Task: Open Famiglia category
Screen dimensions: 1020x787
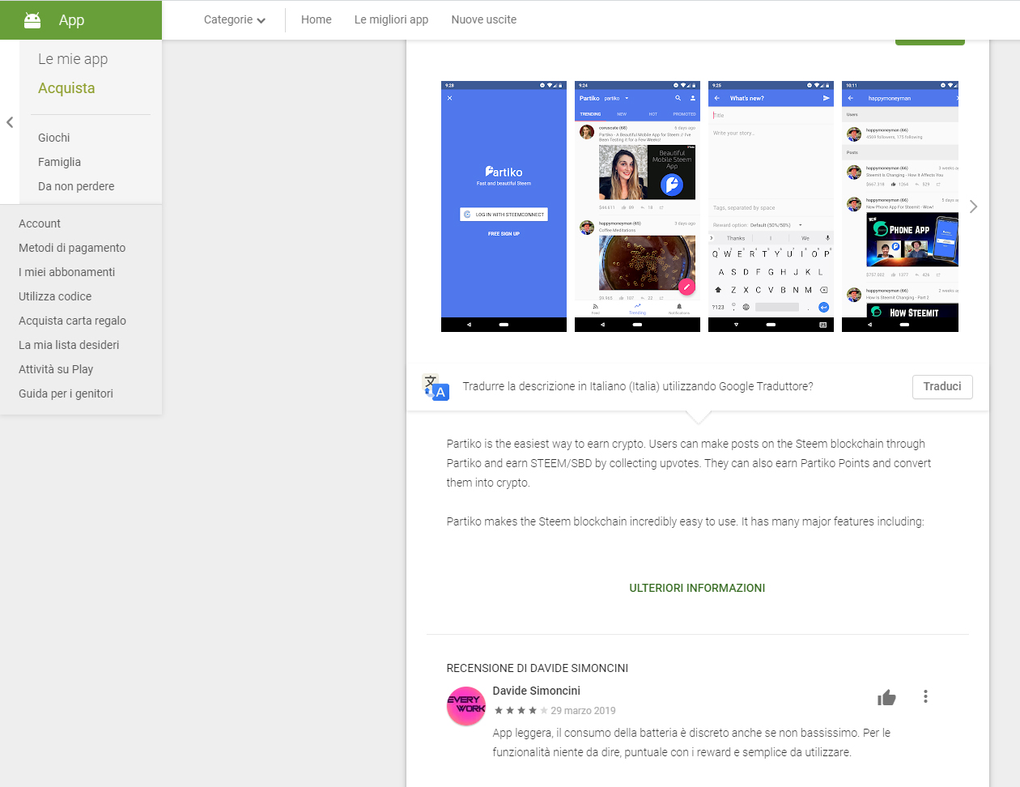Action: (59, 162)
